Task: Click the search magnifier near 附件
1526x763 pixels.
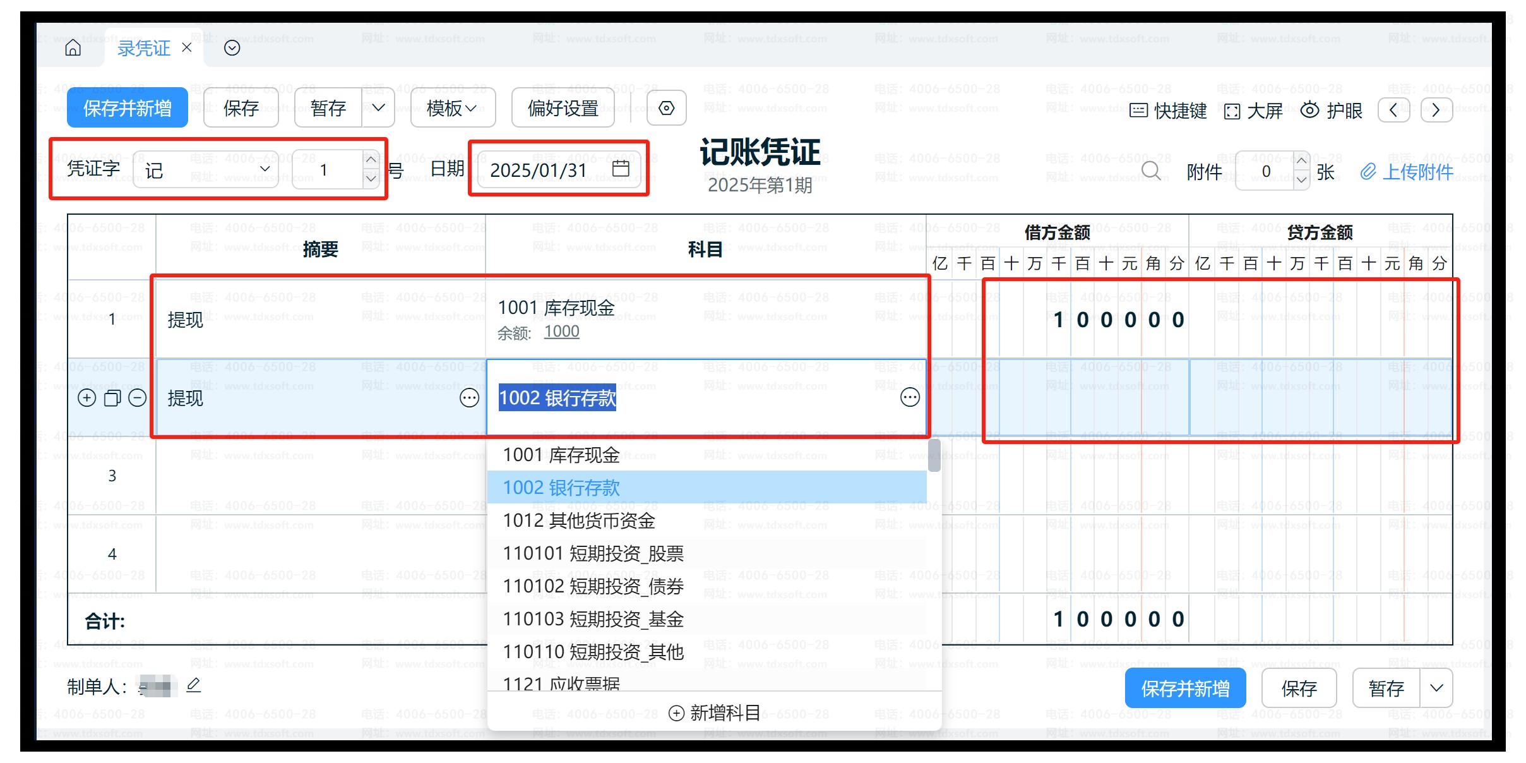Action: tap(1150, 171)
